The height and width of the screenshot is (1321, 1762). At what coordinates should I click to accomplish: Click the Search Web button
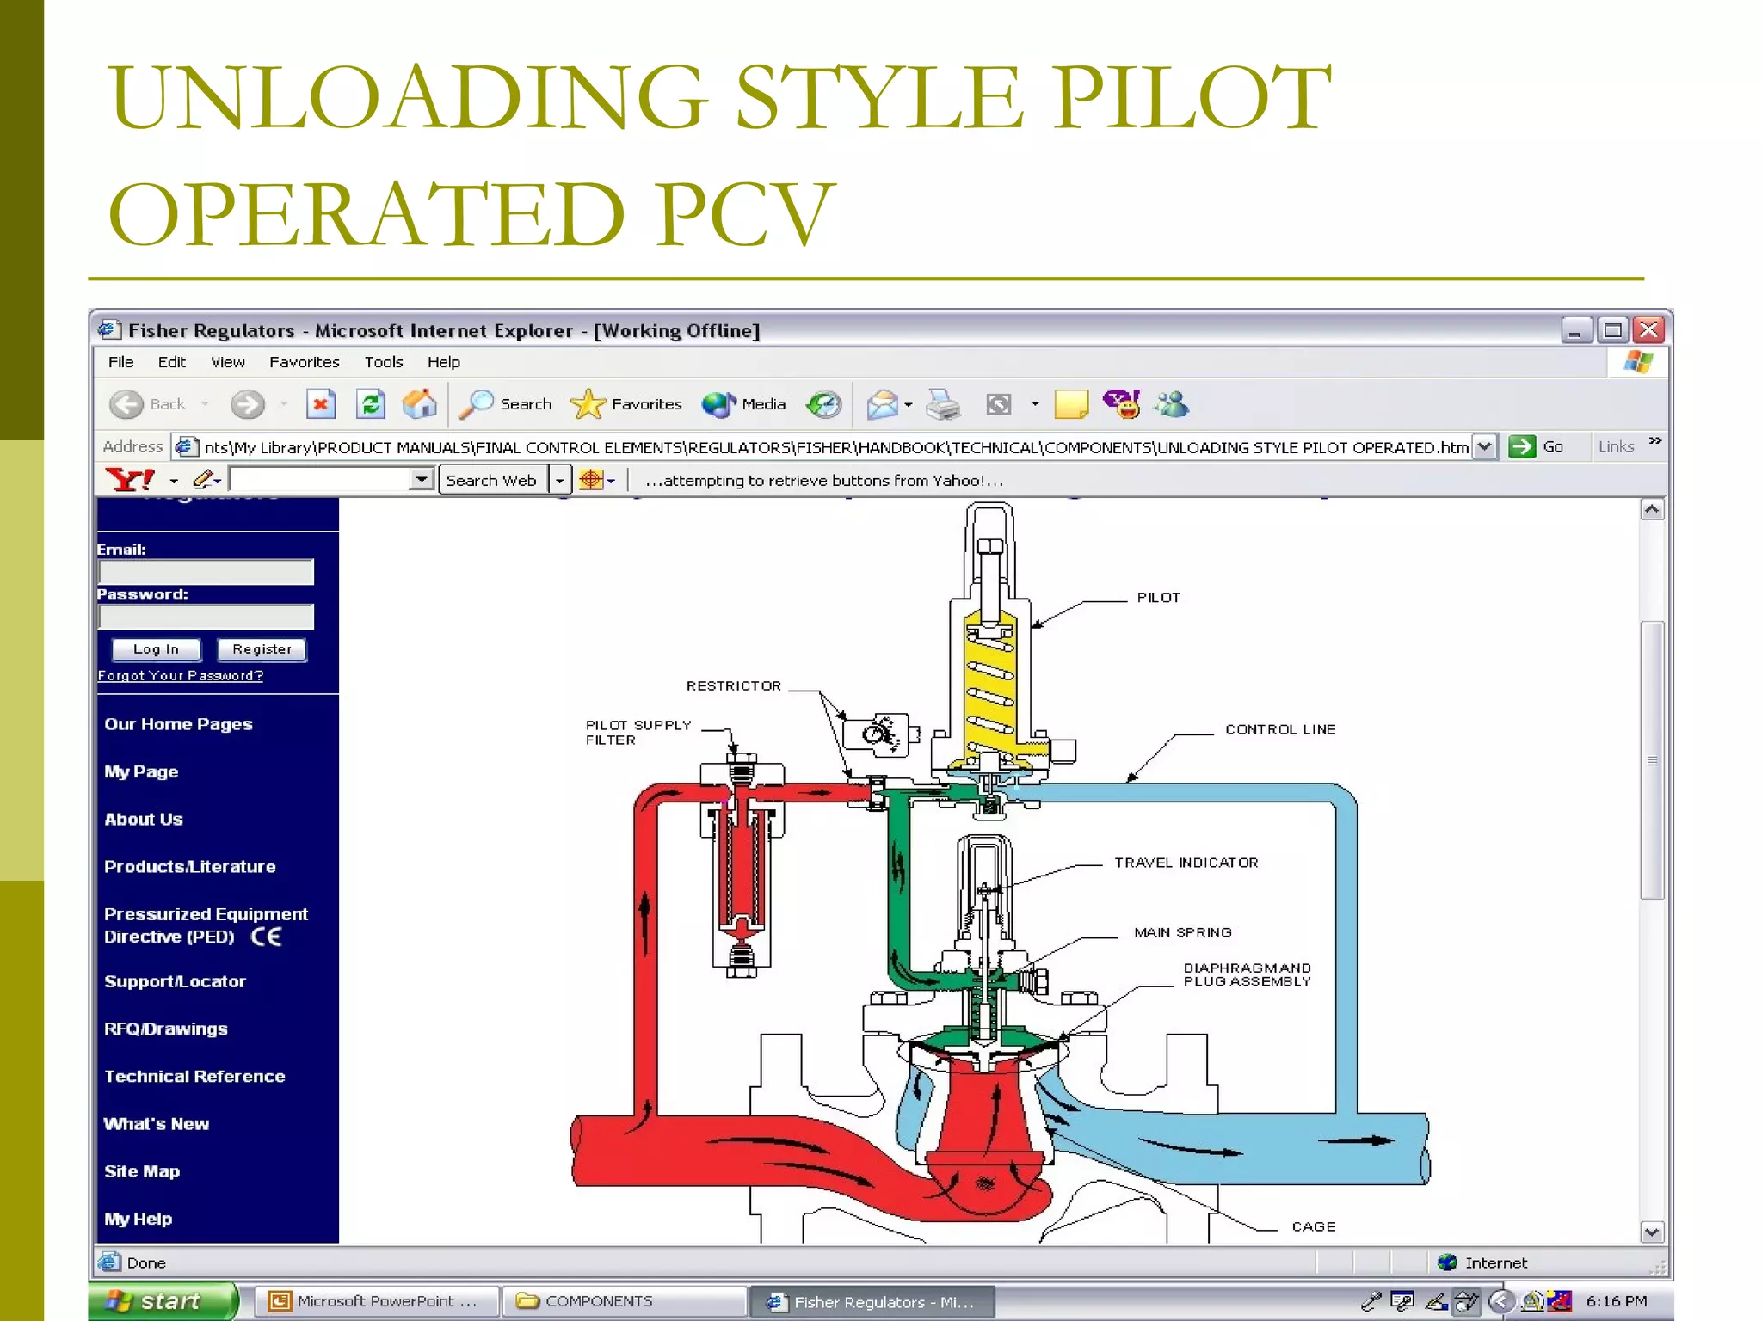[x=493, y=480]
